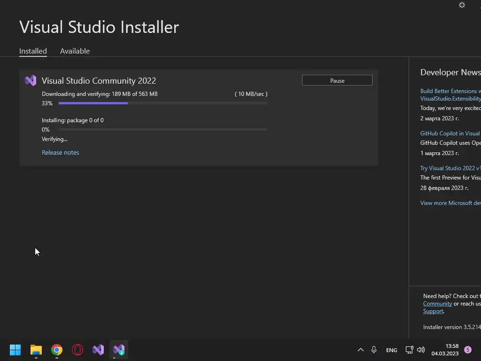Select the Installed tab
This screenshot has width=481, height=361.
coord(33,51)
